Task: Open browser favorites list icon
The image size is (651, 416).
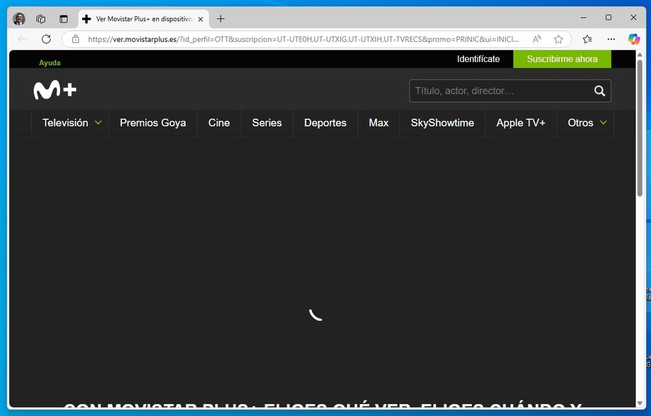Action: (x=587, y=39)
